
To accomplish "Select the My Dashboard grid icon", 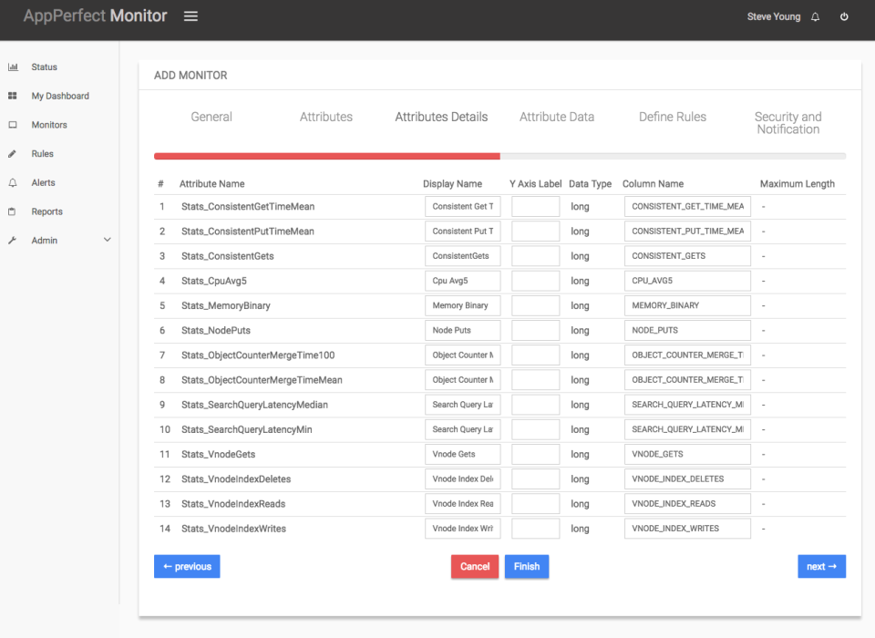I will click(13, 96).
